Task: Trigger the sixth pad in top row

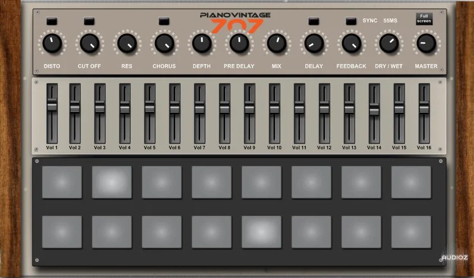Action: (x=311, y=182)
